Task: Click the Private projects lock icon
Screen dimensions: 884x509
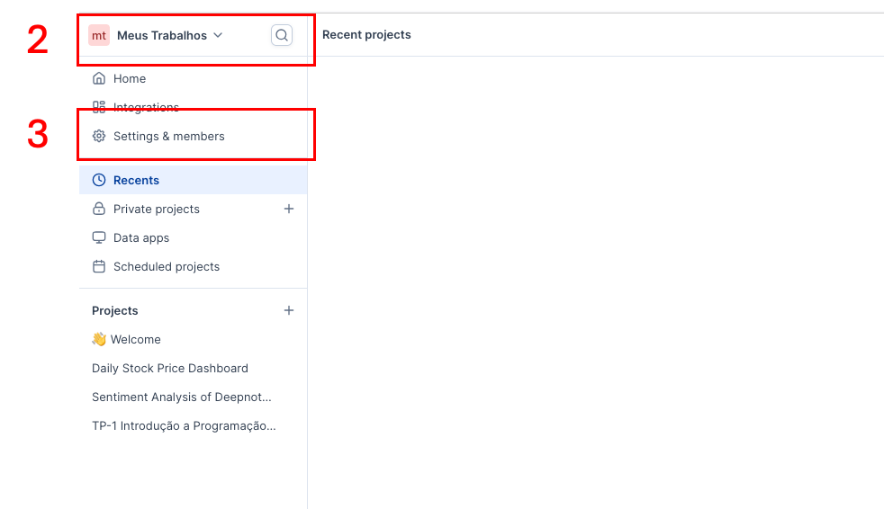Action: tap(99, 209)
